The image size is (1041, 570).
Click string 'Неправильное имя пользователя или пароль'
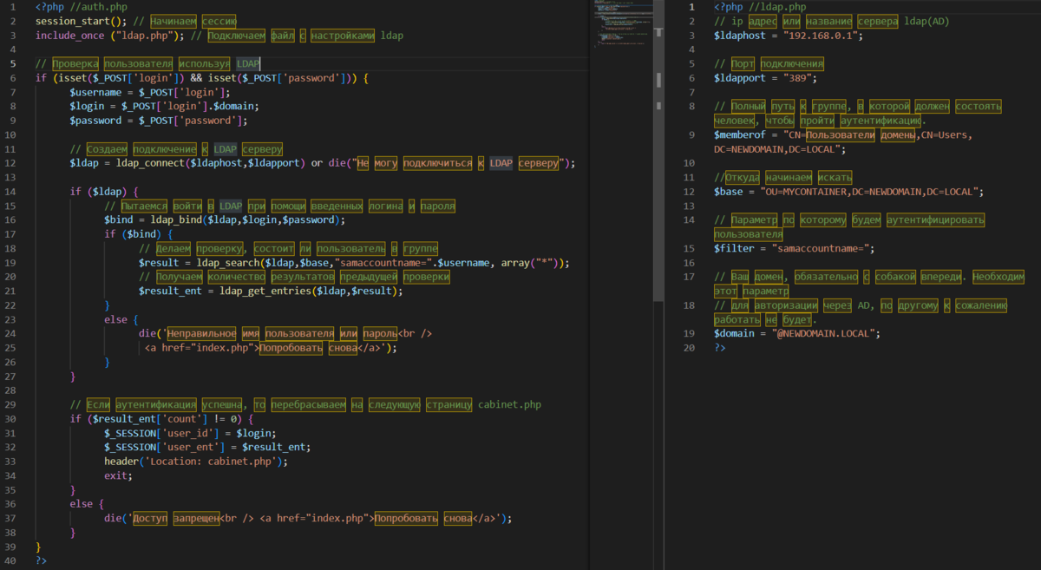(x=282, y=334)
